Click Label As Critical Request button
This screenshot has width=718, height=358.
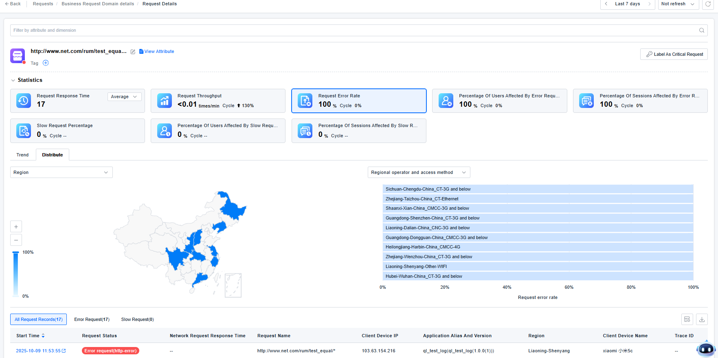click(x=674, y=54)
